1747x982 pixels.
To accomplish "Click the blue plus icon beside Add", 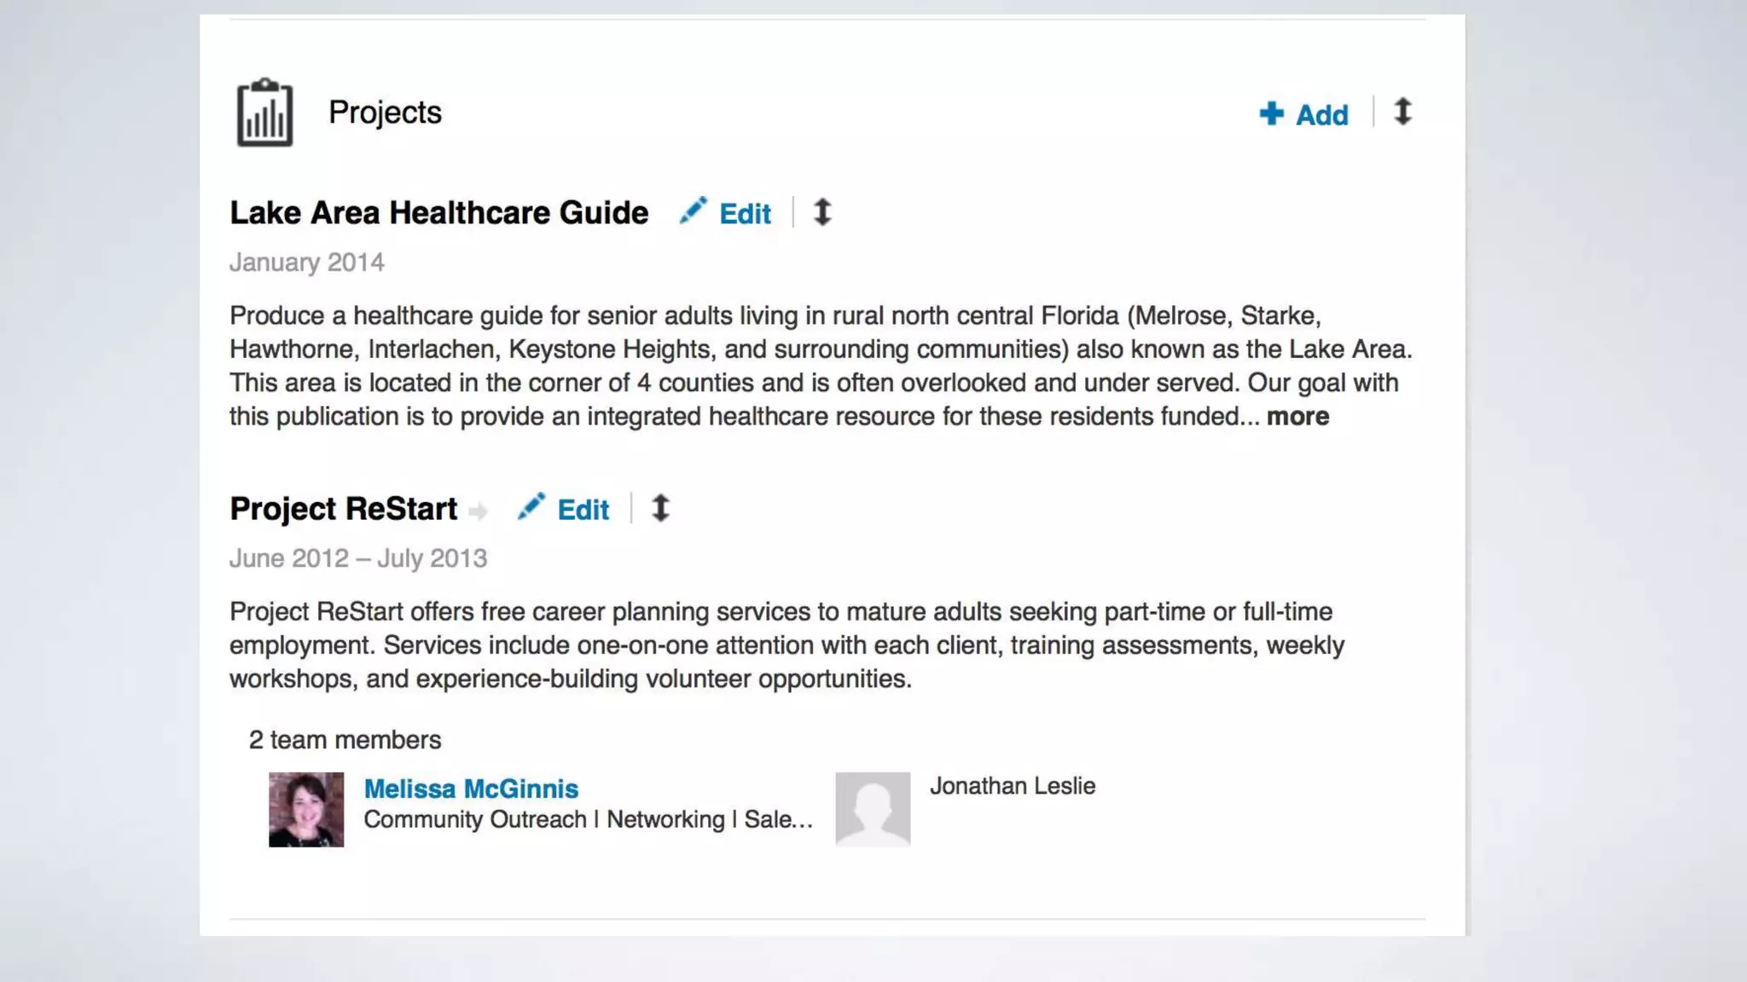I will click(1271, 113).
